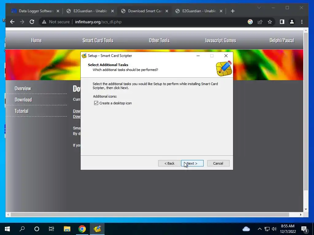
Task: Open Chrome side panel
Action: [282, 22]
